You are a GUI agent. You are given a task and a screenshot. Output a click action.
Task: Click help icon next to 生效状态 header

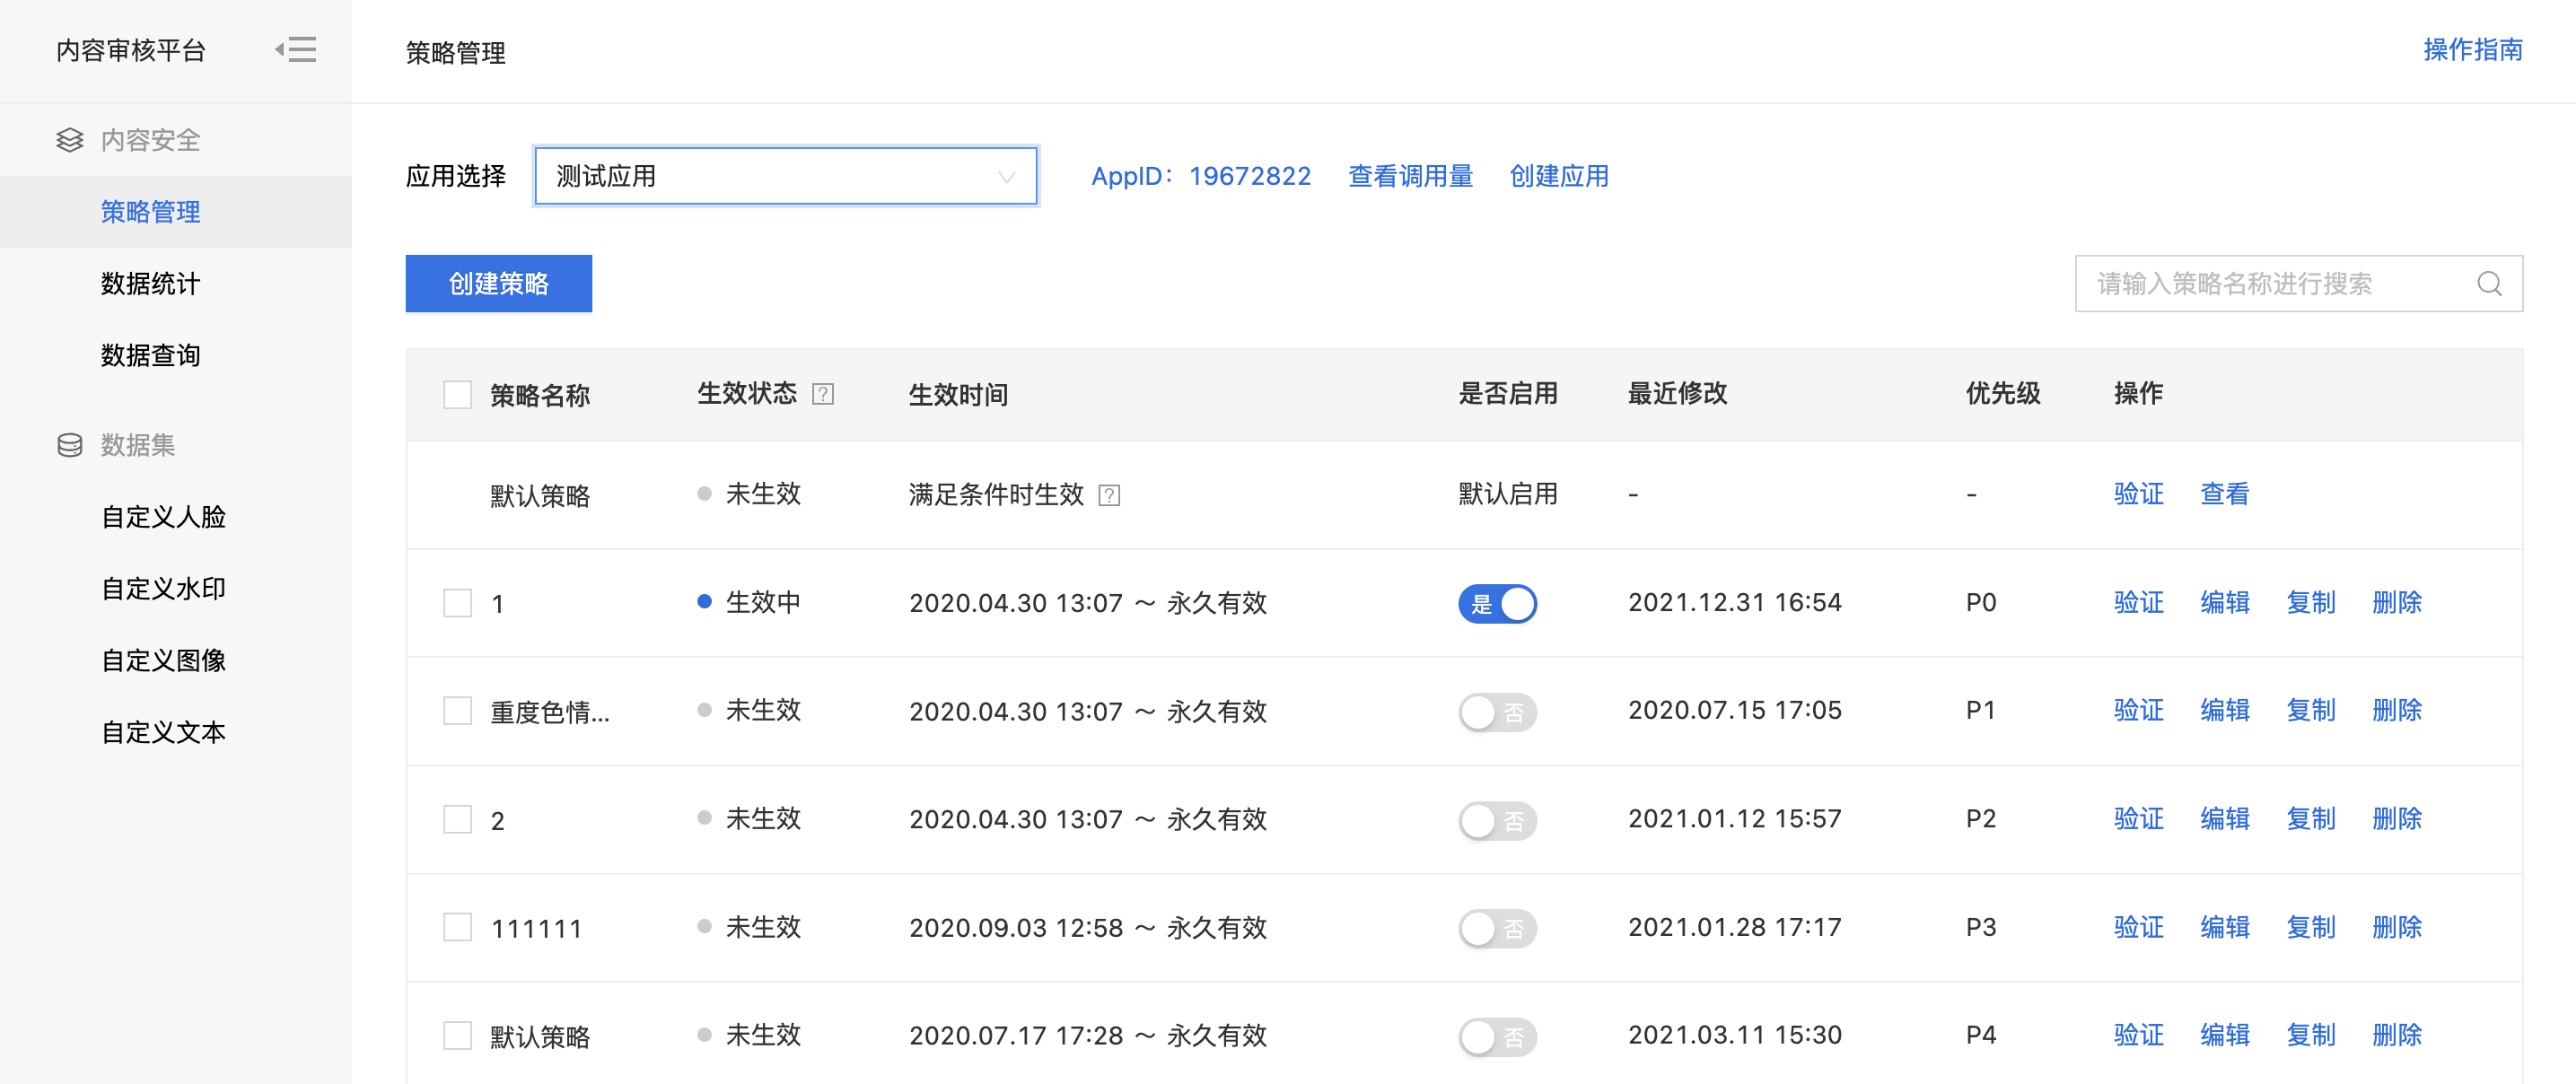point(822,394)
